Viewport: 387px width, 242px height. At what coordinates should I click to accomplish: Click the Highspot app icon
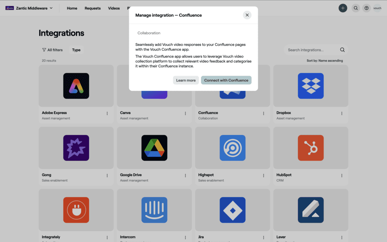click(x=232, y=148)
